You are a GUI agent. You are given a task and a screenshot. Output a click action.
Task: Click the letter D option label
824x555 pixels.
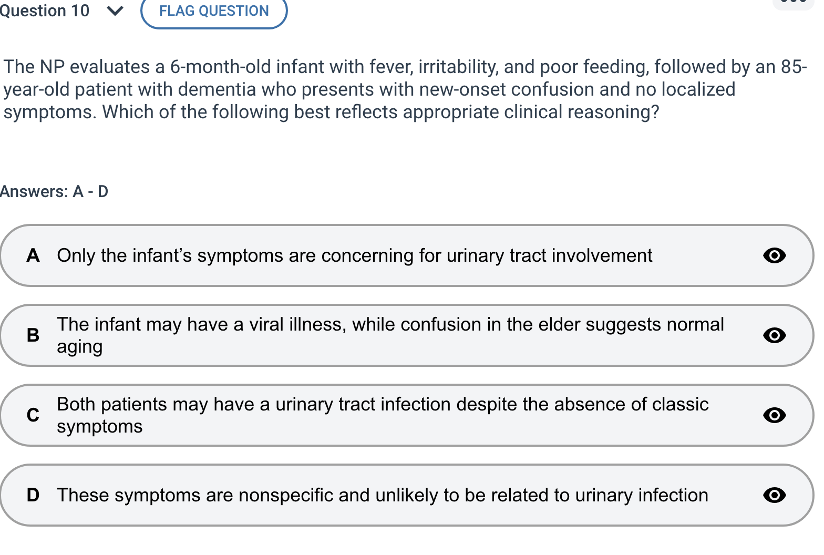coord(33,495)
